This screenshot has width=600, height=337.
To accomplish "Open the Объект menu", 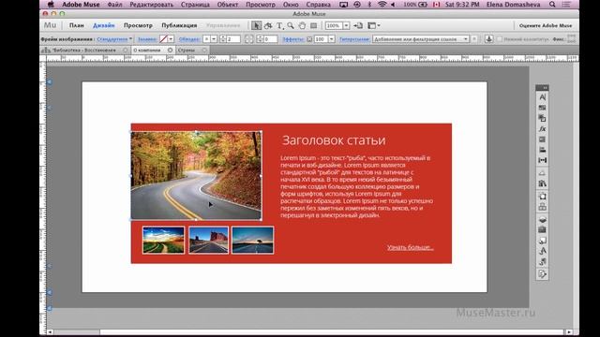I will pyautogui.click(x=227, y=5).
